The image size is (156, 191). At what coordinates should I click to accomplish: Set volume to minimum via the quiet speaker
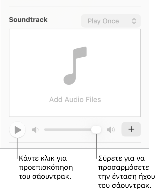(x=35, y=130)
